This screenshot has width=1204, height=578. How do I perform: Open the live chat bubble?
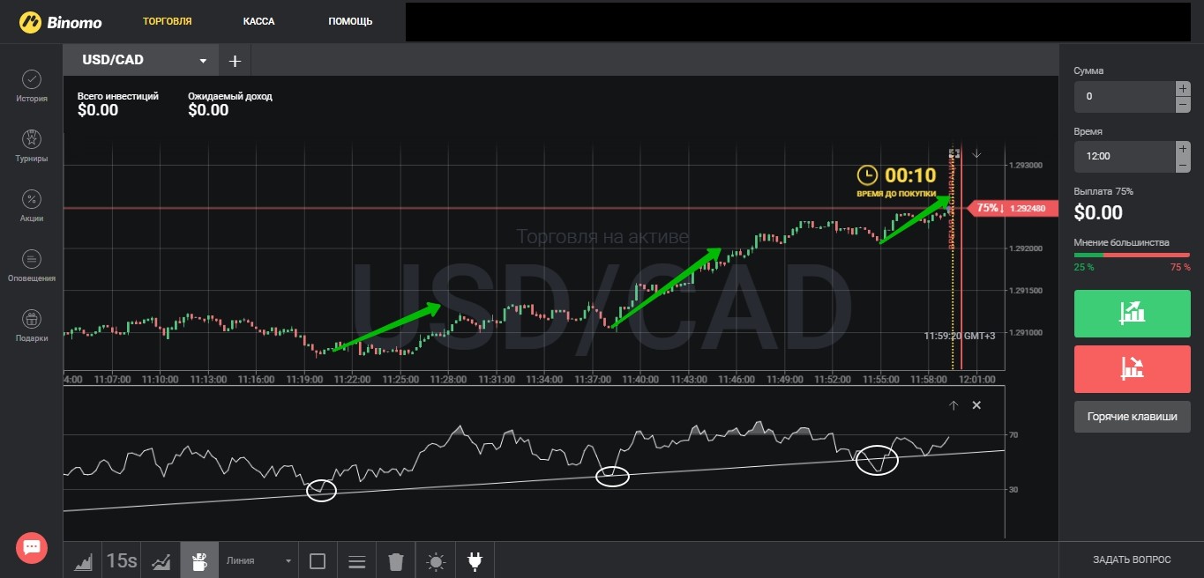click(x=32, y=547)
